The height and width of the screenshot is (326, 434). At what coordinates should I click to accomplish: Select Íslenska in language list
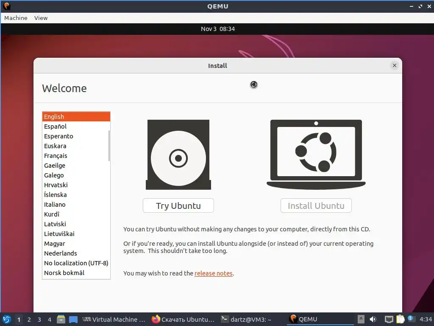pos(76,194)
